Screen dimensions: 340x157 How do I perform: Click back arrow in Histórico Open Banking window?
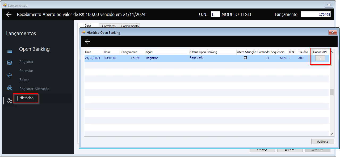(x=87, y=41)
